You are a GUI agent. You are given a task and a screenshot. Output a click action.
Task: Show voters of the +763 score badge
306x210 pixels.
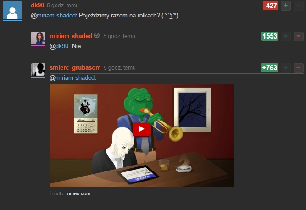(x=269, y=68)
